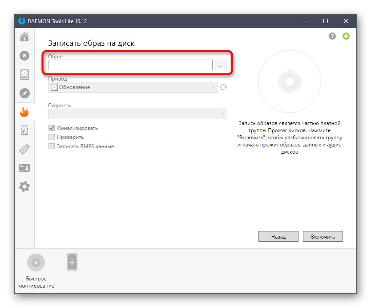This screenshot has height=308, width=371.
Task: Open the Drives panel from sidebar
Action: (x=24, y=74)
